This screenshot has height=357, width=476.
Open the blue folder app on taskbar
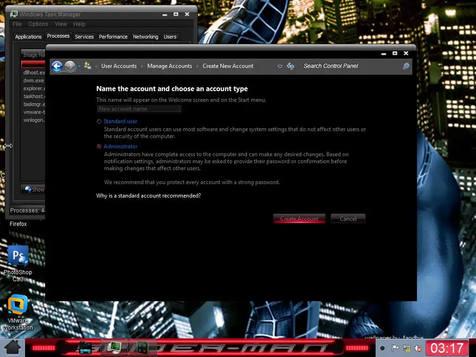86,348
